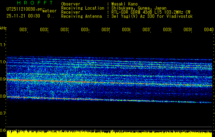The width and height of the screenshot is (215, 137).
Task: Click the yellow signal-level bar graph
Action: pyautogui.click(x=109, y=133)
